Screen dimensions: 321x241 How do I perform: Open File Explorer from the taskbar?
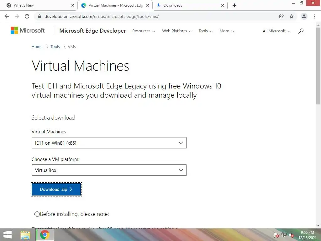25,235
